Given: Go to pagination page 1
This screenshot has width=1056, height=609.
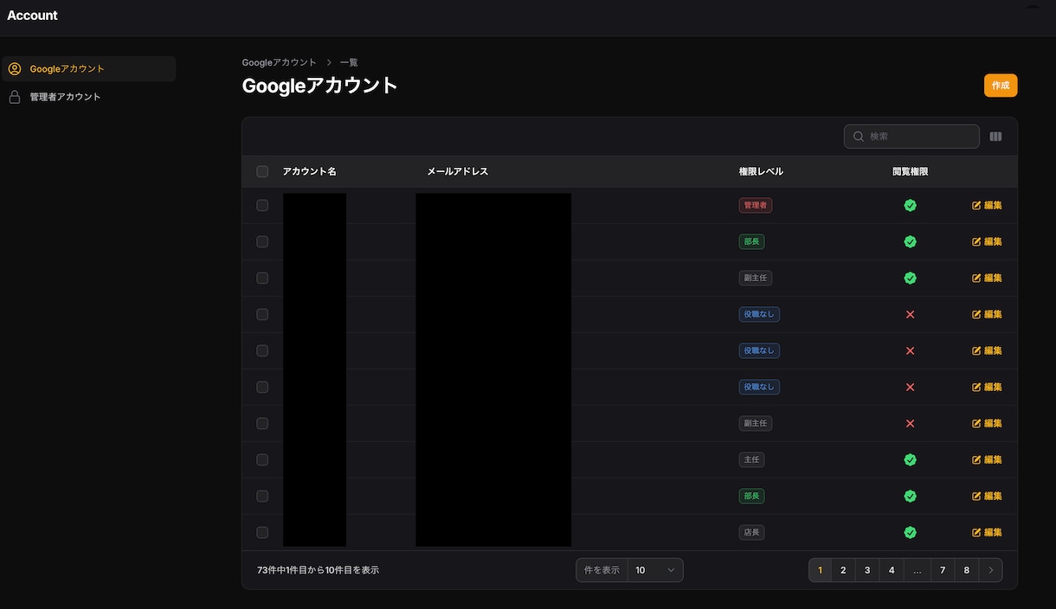Looking at the screenshot, I should click(820, 570).
